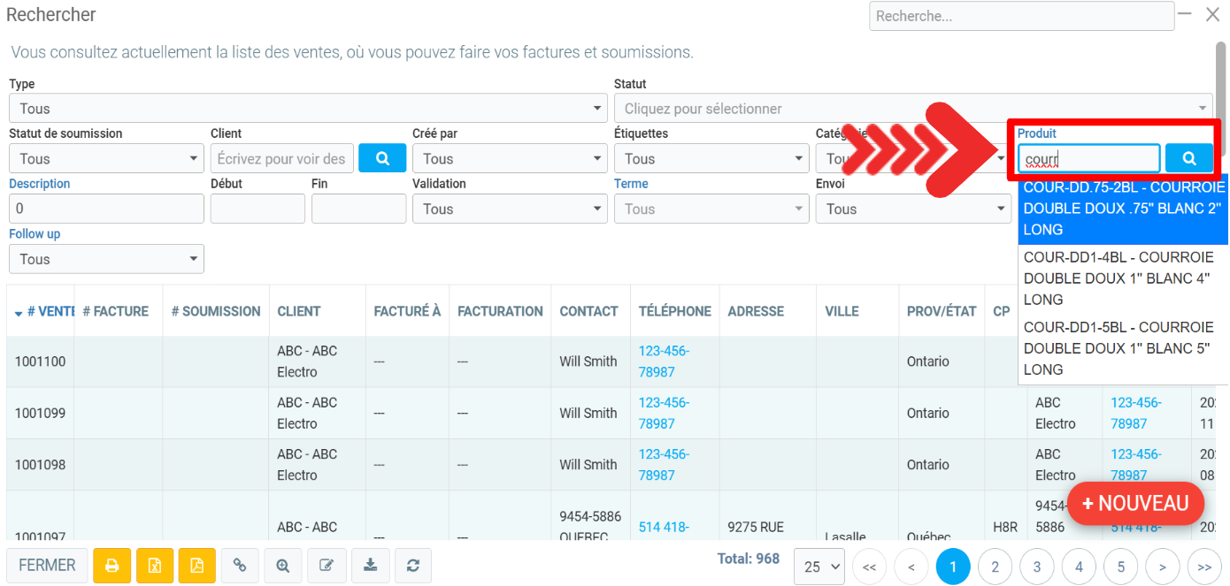The height and width of the screenshot is (586, 1230).
Task: Click the Produit search magnifier button
Action: coord(1188,158)
